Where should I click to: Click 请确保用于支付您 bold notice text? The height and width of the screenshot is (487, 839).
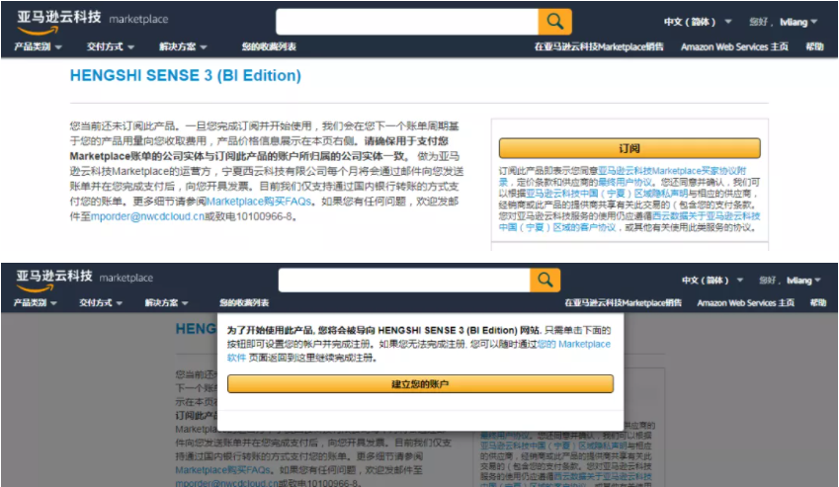click(x=406, y=141)
